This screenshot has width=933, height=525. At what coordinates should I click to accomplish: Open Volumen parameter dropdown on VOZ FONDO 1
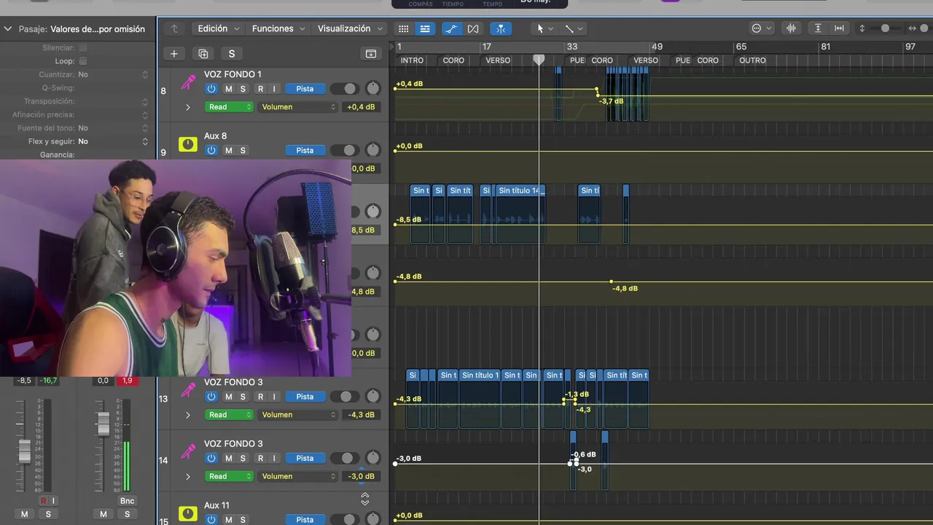pos(299,106)
